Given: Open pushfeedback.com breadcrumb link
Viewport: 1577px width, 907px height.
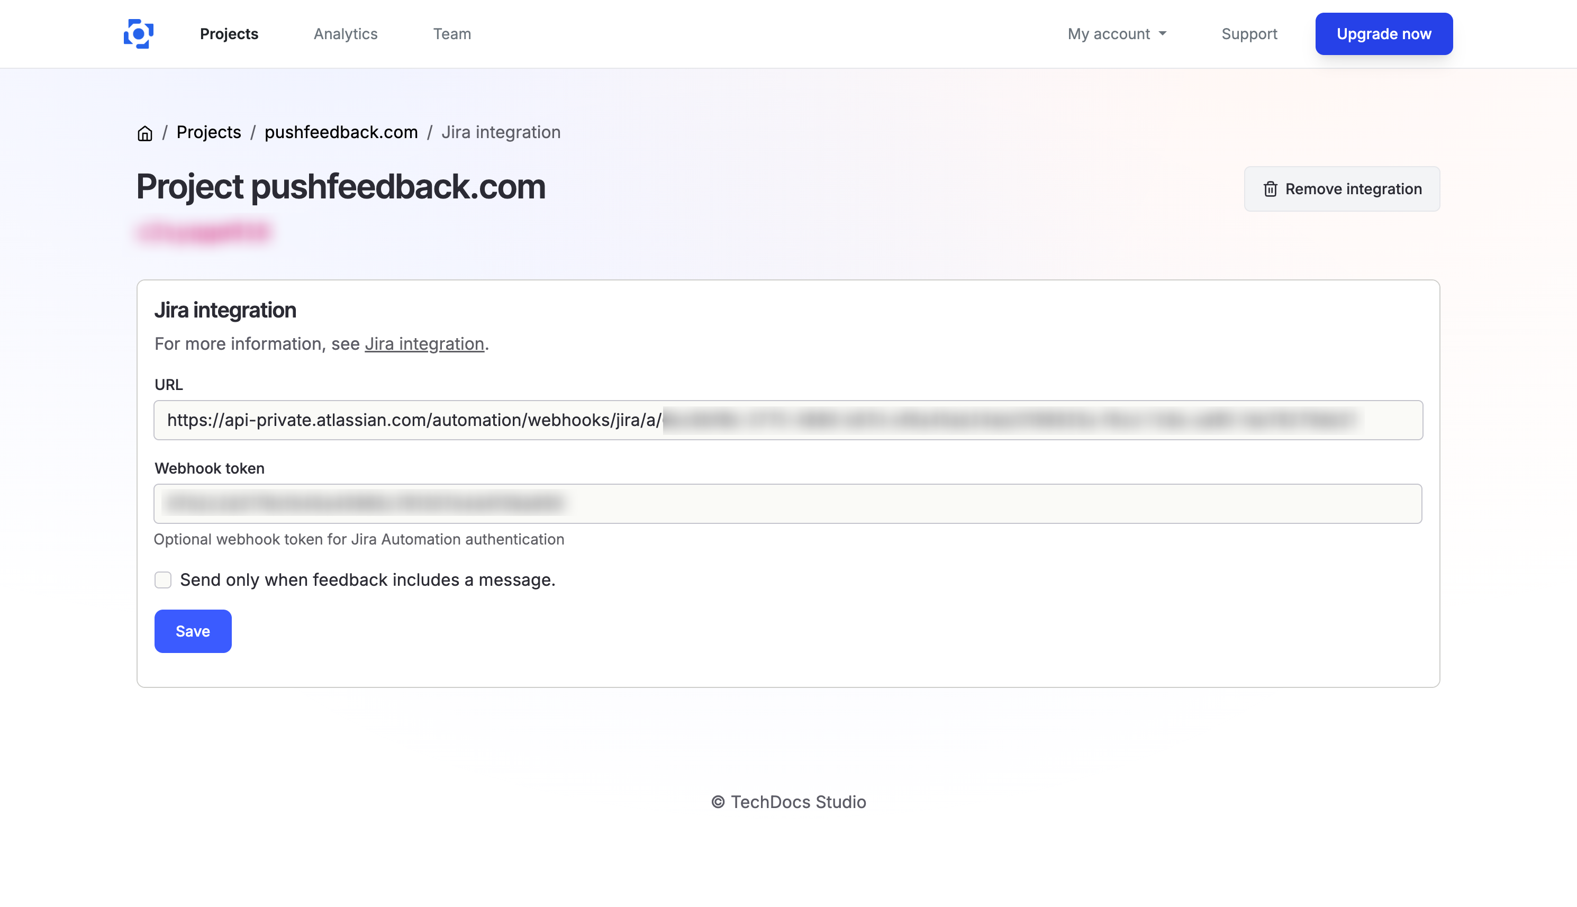Looking at the screenshot, I should click(x=341, y=132).
